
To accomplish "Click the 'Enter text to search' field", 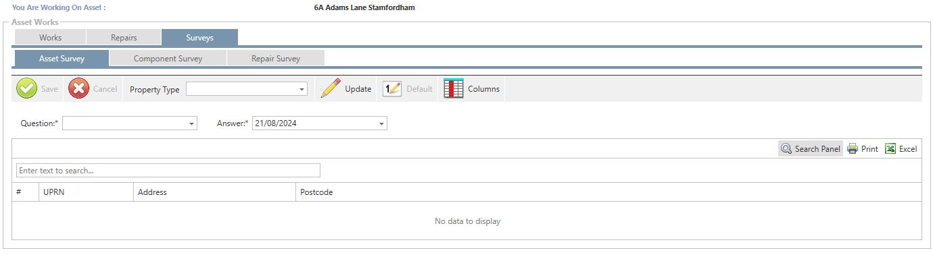I will [168, 171].
